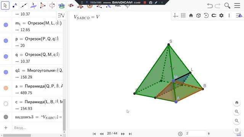This screenshot has width=244, height=137.
Task: Go to next construction step
Action: [123, 134]
